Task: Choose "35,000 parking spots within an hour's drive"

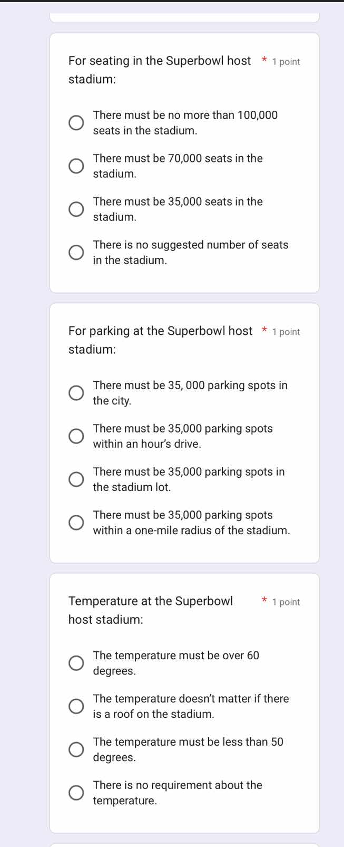Action: (x=76, y=436)
